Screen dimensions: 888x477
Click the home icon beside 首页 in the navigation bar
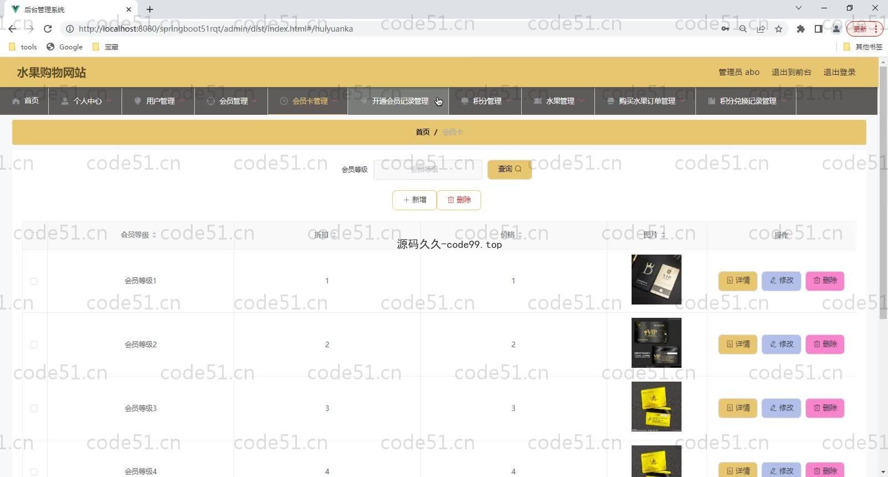(x=16, y=101)
